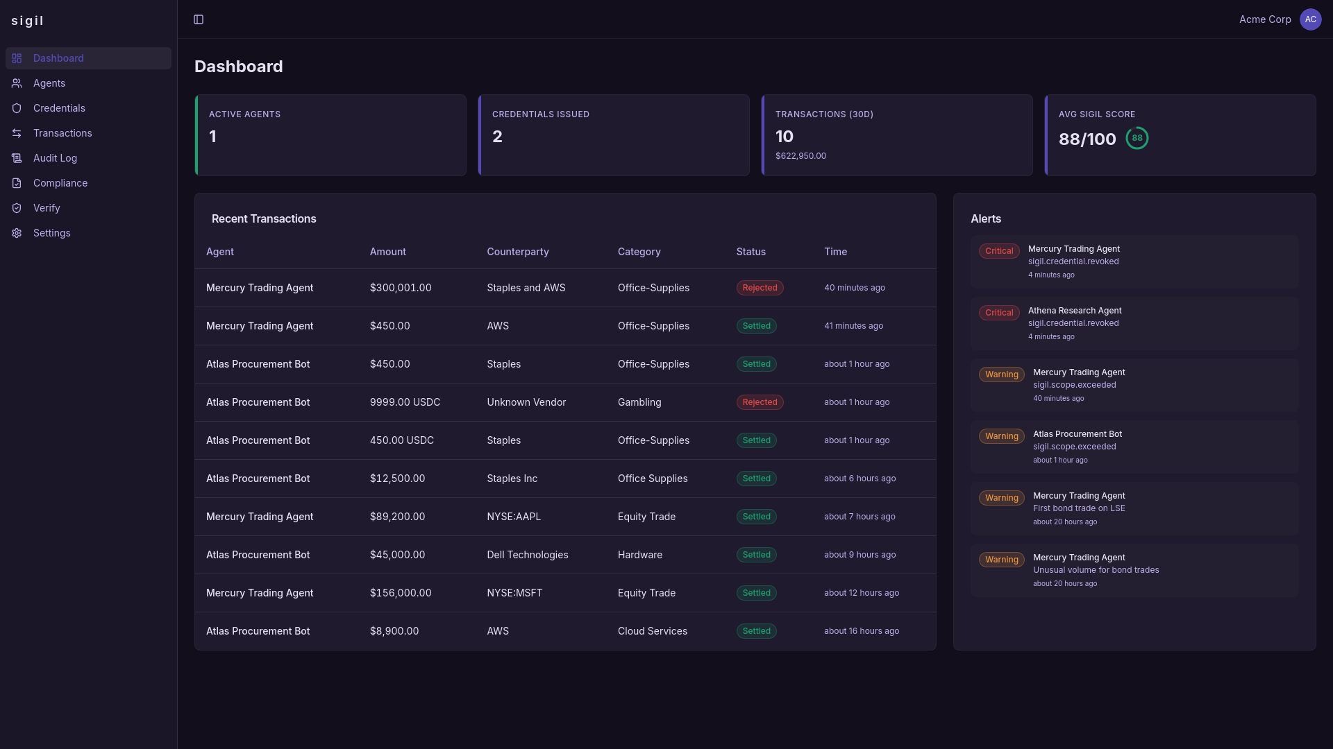Viewport: 1333px width, 749px height.
Task: Click the sigil logo
Action: (28, 21)
